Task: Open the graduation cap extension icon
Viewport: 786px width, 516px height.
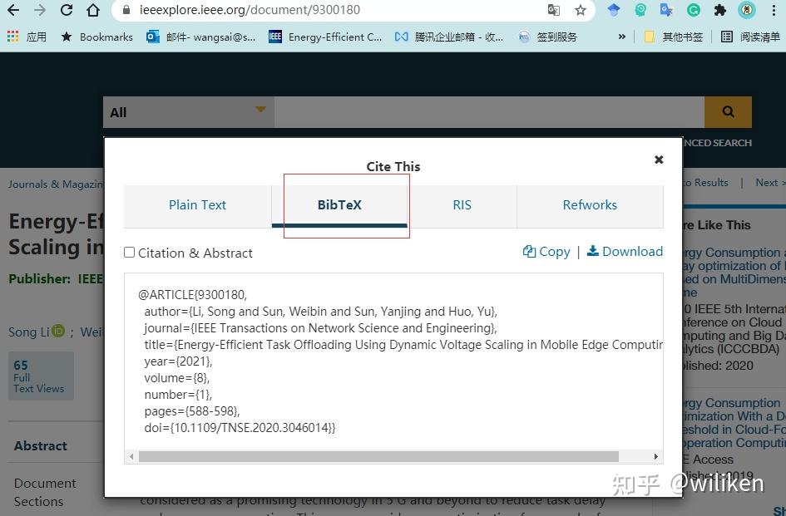Action: pos(614,10)
